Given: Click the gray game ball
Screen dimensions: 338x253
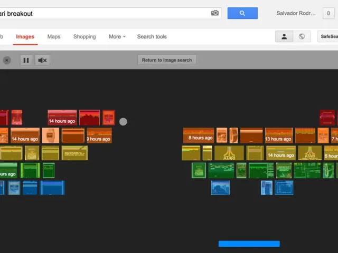Looking at the screenshot, I should (x=123, y=122).
